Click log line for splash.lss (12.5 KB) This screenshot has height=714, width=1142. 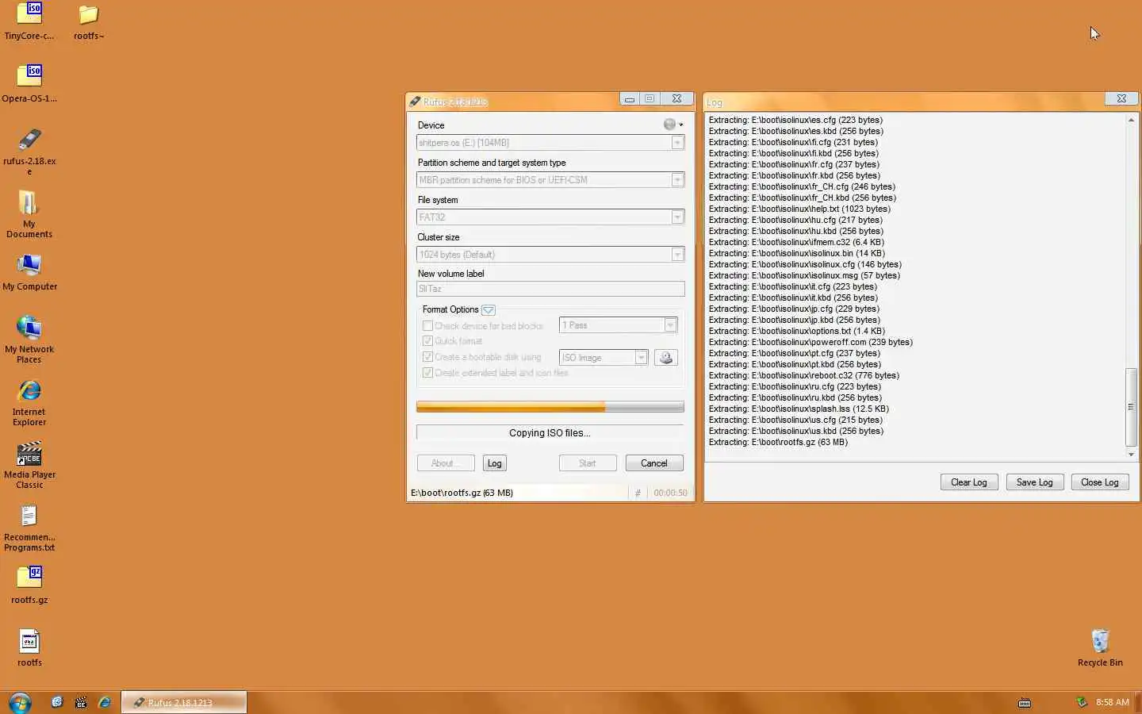(x=799, y=409)
